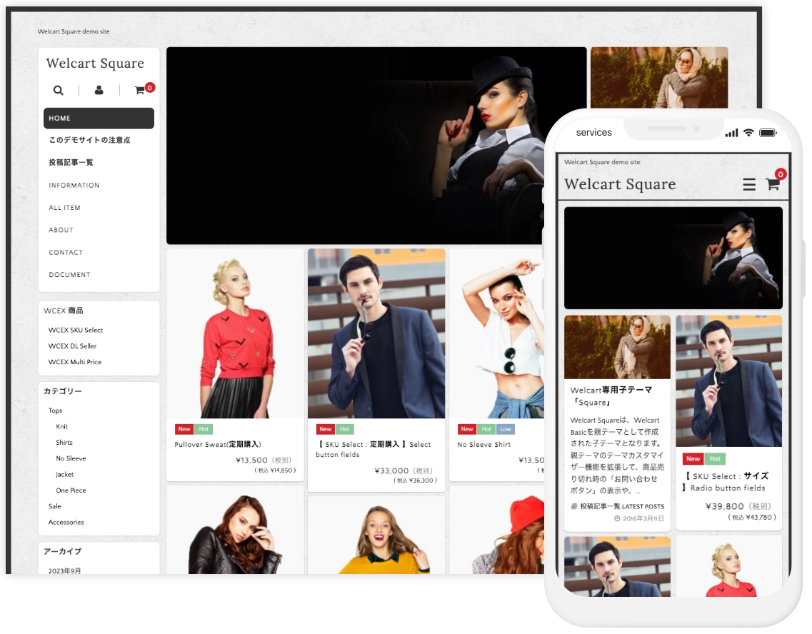Open the desktop shopping cart icon

click(x=140, y=91)
